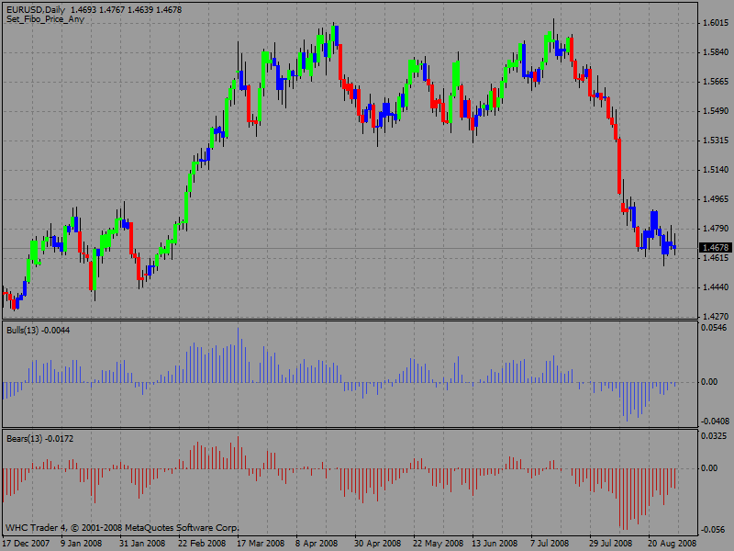Image resolution: width=734 pixels, height=551 pixels.
Task: Select the 22 Feb 2008 time axis label
Action: click(x=201, y=544)
